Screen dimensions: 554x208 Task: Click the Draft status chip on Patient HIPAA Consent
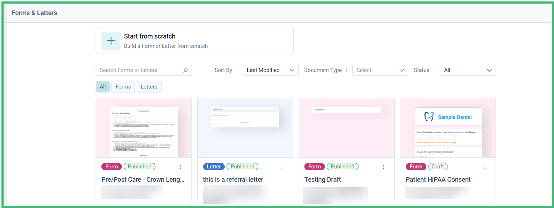point(438,167)
